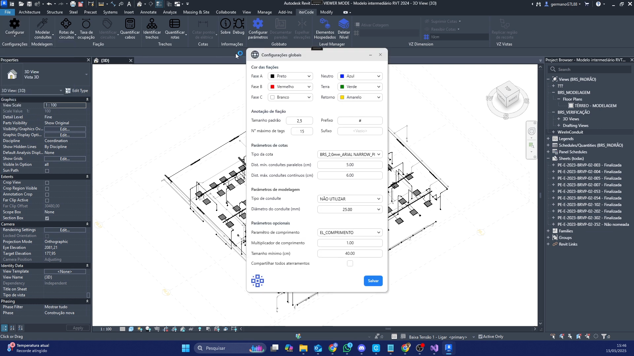
Task: Expand the Families tree node
Action: [548, 231]
